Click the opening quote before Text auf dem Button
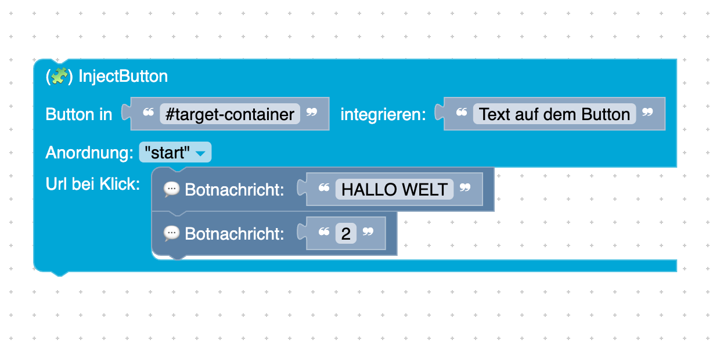Image resolution: width=720 pixels, height=347 pixels. [x=461, y=114]
